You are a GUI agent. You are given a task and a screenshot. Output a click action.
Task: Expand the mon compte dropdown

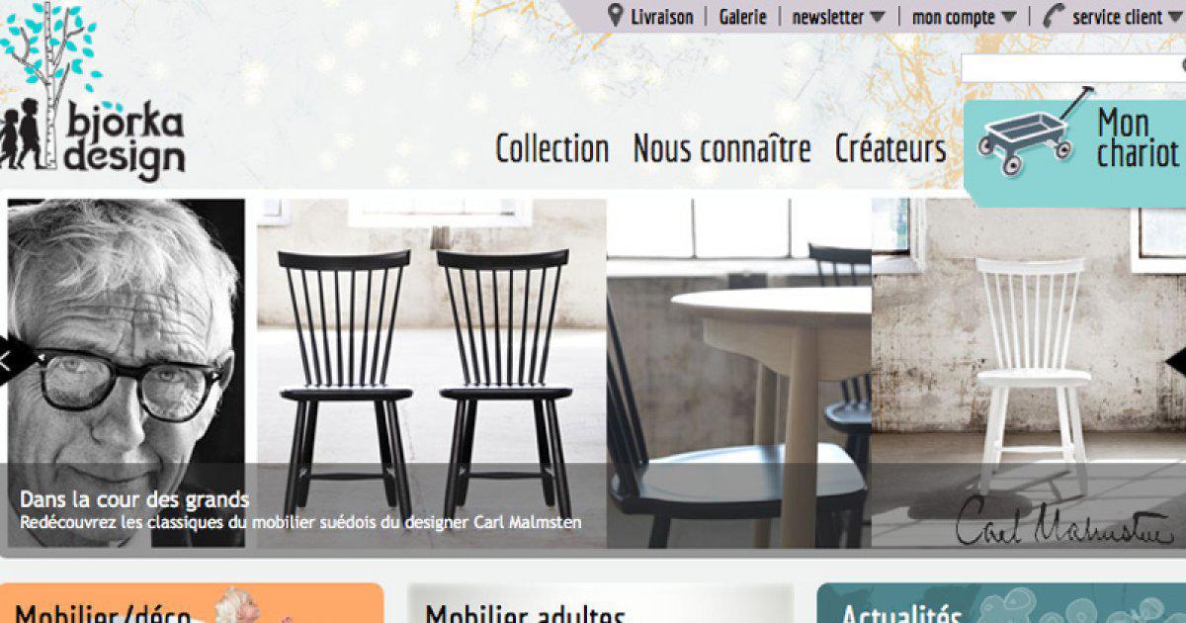(x=963, y=17)
